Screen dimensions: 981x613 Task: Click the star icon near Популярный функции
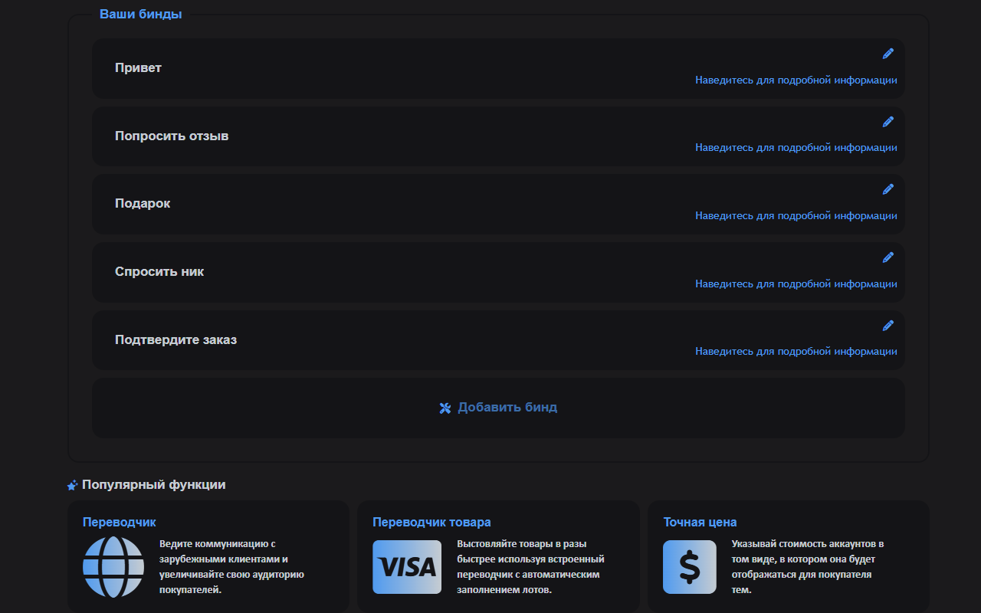73,485
